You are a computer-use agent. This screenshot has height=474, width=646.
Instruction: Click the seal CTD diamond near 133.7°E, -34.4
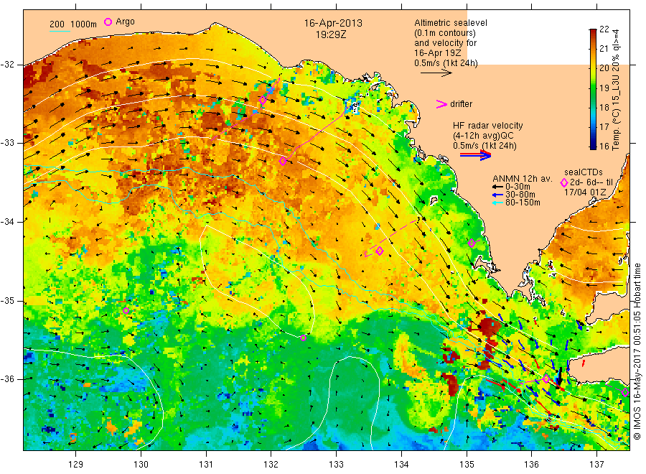coord(380,251)
